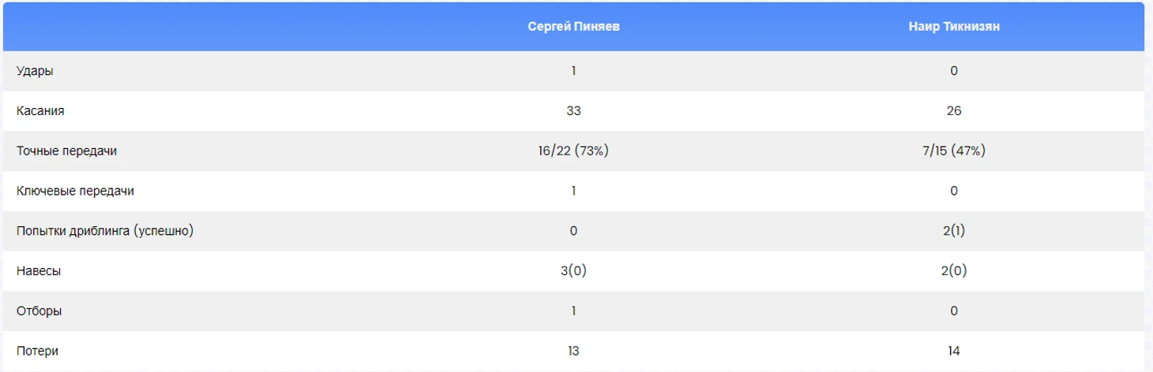Click Тикнизян's touches value 26
Image resolution: width=1153 pixels, height=372 pixels.
[x=954, y=111]
